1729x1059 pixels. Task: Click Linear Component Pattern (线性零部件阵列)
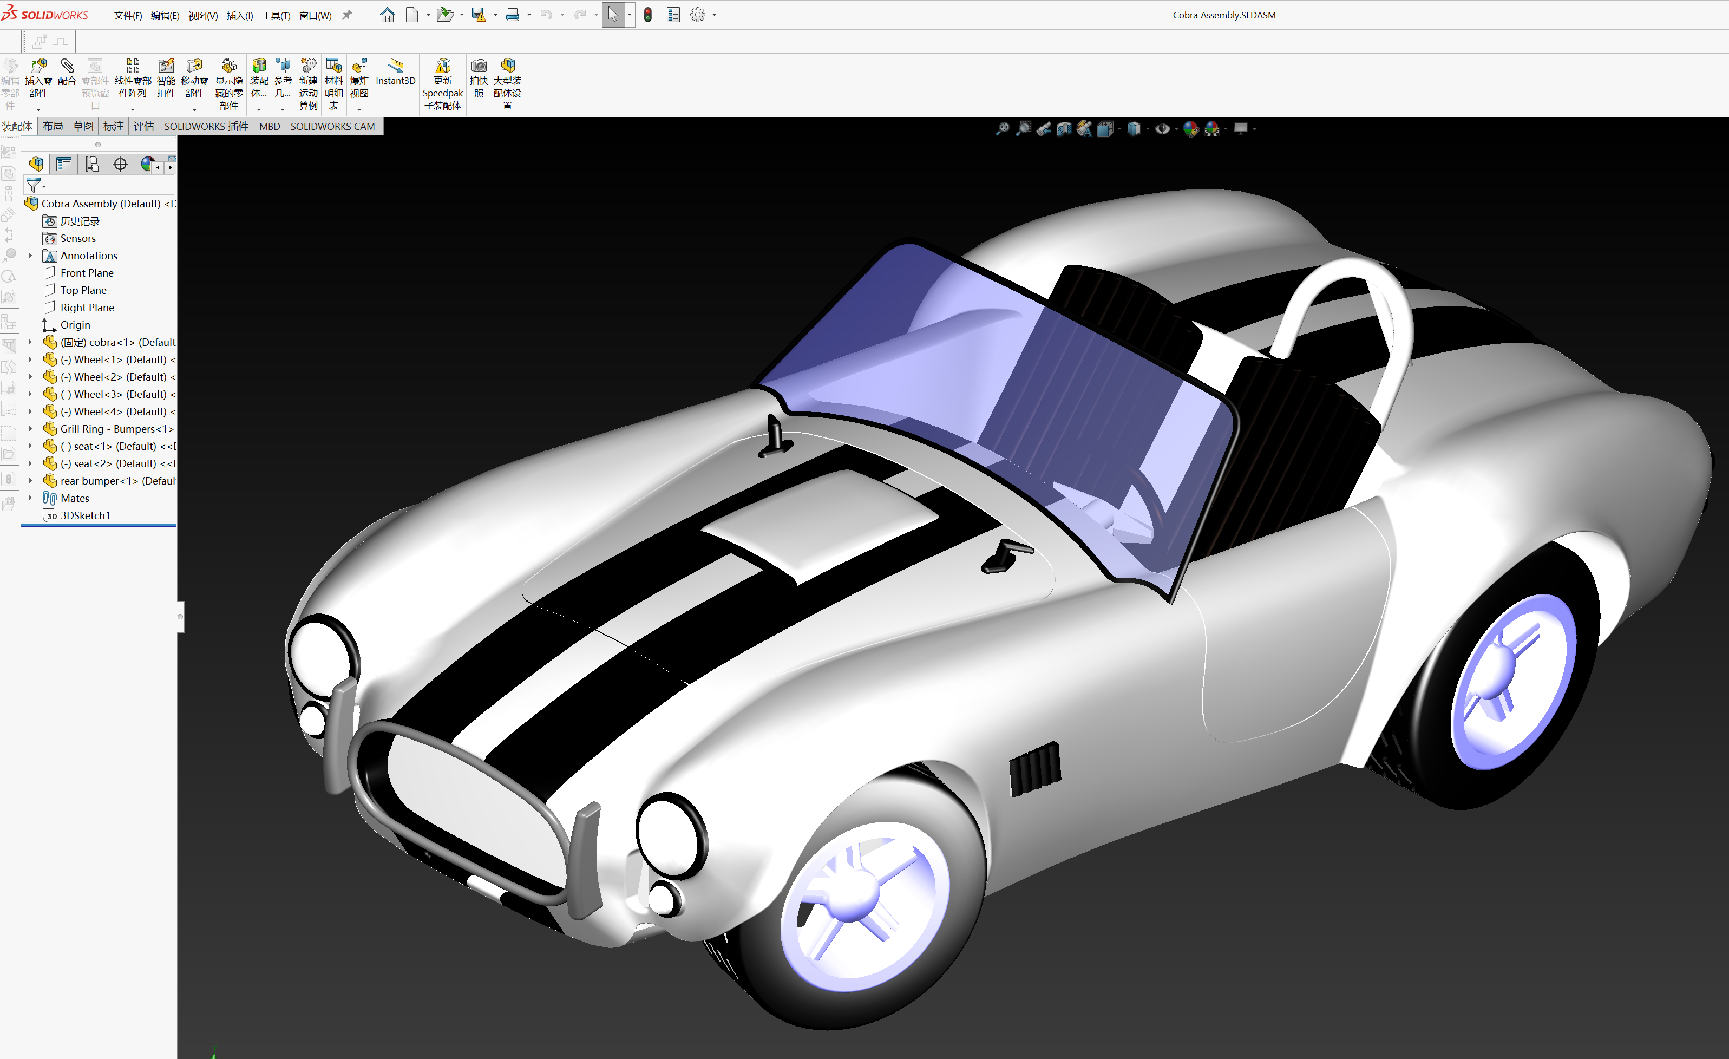133,79
